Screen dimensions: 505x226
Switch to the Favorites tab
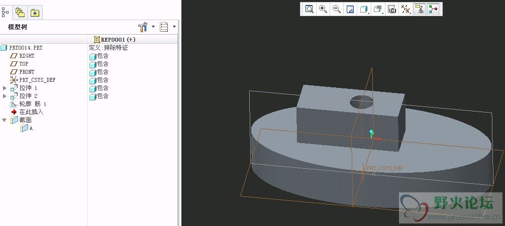[x=35, y=13]
